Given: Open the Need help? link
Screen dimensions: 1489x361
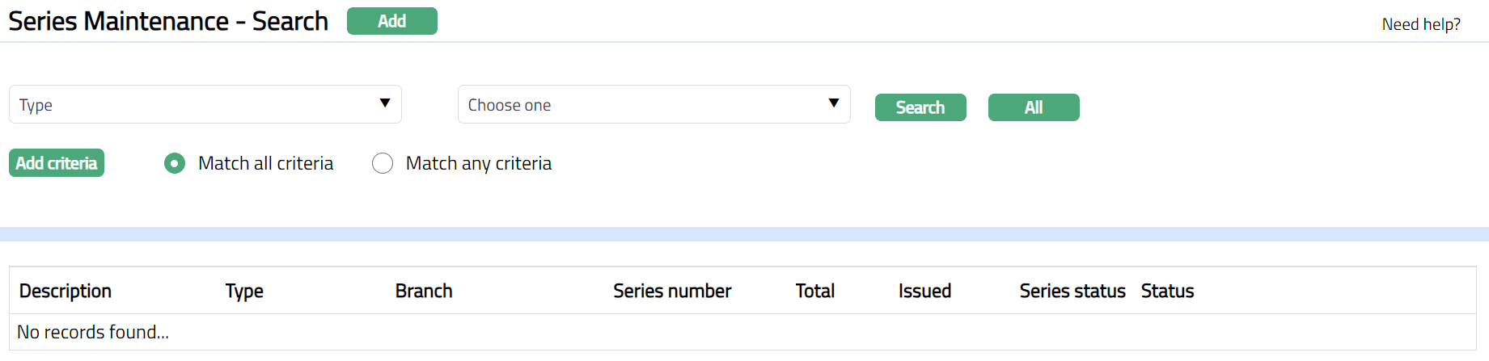Looking at the screenshot, I should click(1420, 24).
